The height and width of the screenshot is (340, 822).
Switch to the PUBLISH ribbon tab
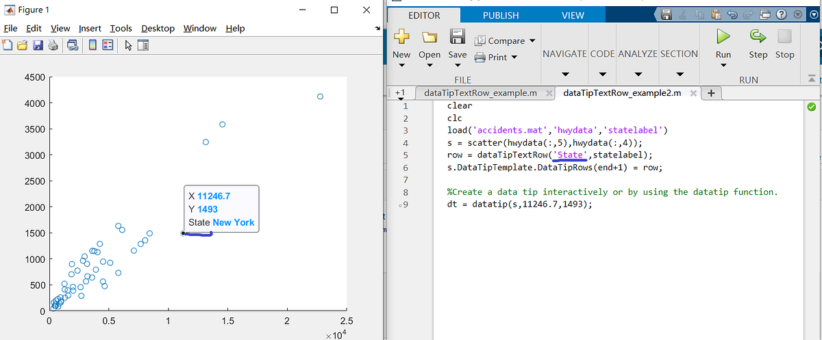click(501, 15)
